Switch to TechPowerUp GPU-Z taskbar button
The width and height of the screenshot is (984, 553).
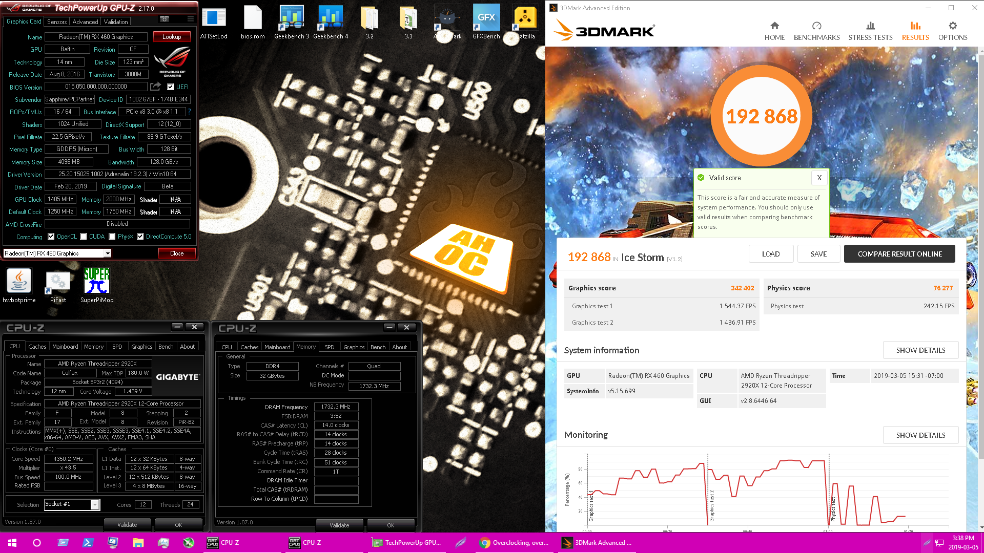pyautogui.click(x=406, y=542)
